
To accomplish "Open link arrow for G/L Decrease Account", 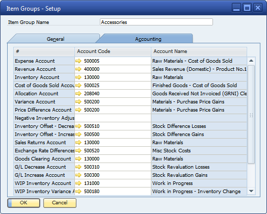I will point(78,167).
